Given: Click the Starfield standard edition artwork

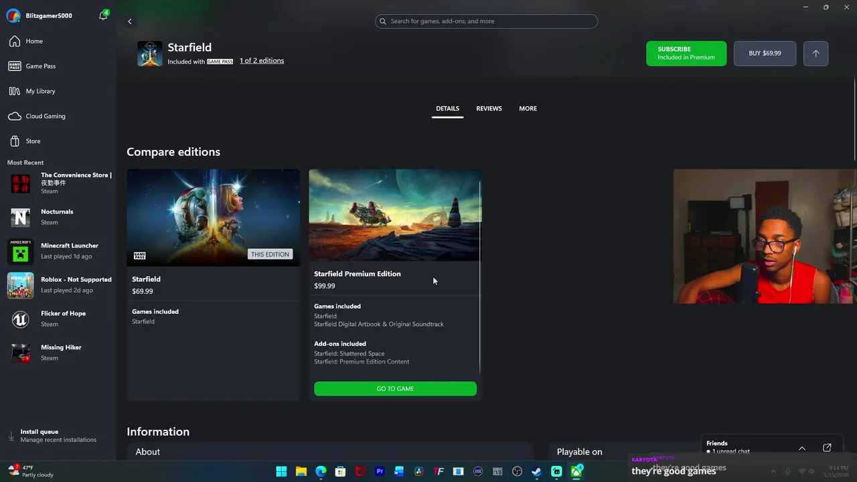Looking at the screenshot, I should (x=214, y=218).
